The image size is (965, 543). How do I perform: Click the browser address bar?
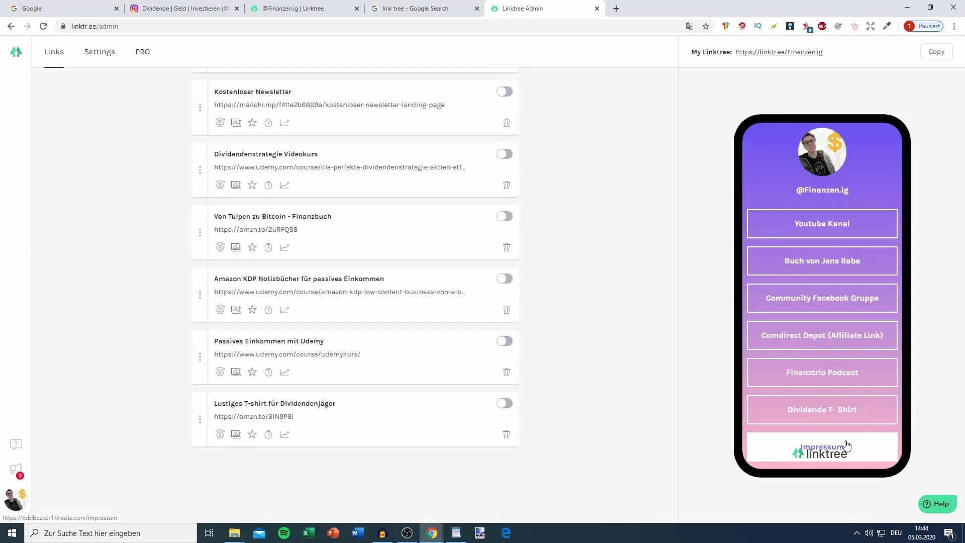372,26
